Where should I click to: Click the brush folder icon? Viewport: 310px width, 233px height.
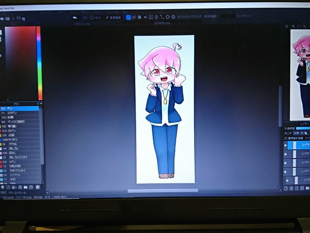(26, 187)
